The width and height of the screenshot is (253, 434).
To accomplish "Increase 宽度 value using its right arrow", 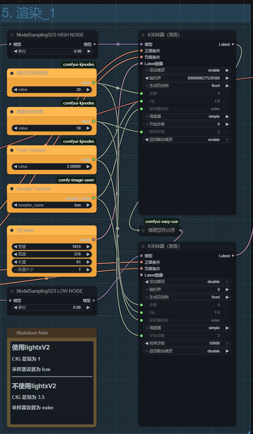I will 89,247.
